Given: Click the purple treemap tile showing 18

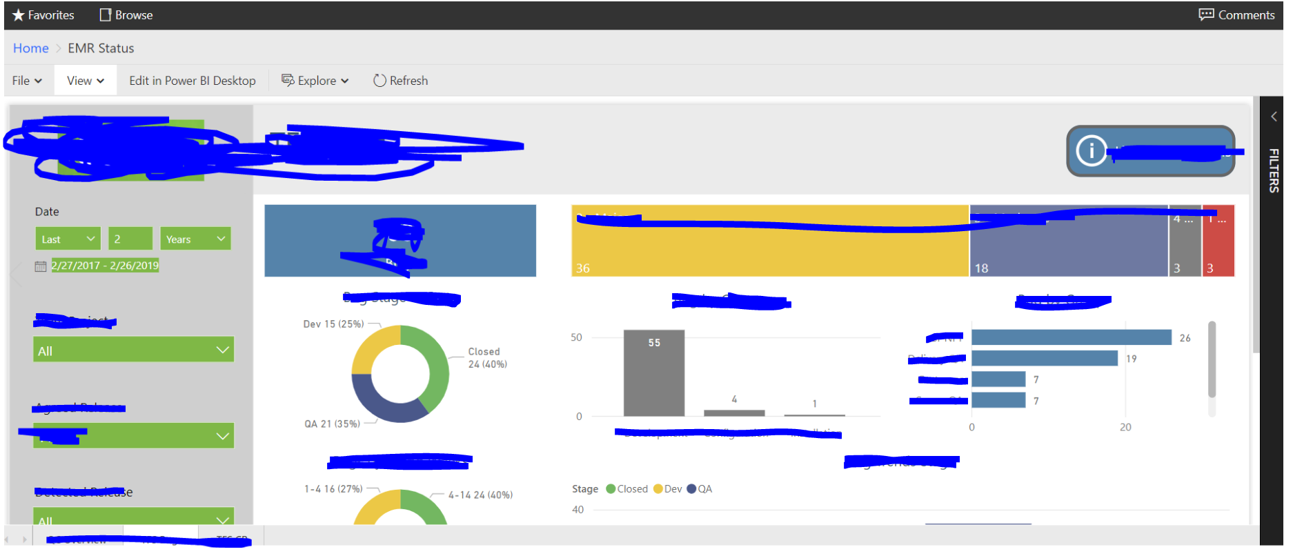Looking at the screenshot, I should pos(1069,241).
